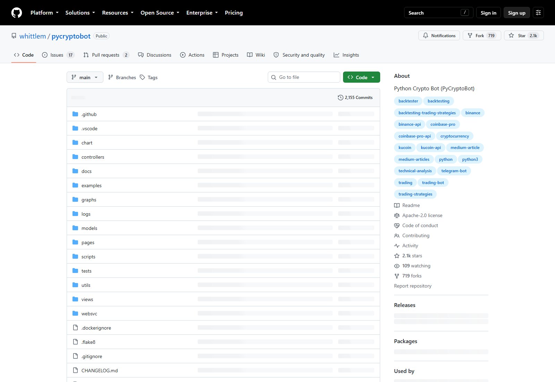Click the controllers folder icon
The height and width of the screenshot is (382, 555).
[x=75, y=157]
